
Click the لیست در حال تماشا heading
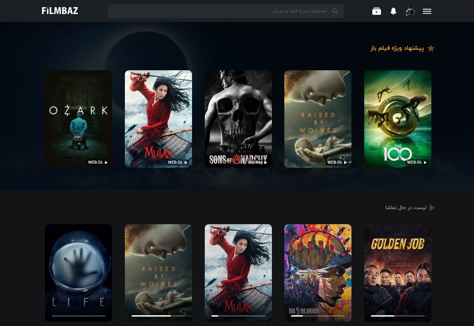(x=406, y=208)
